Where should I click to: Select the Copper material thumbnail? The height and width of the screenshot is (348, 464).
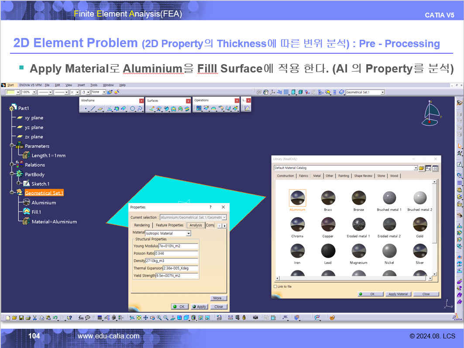click(x=328, y=224)
